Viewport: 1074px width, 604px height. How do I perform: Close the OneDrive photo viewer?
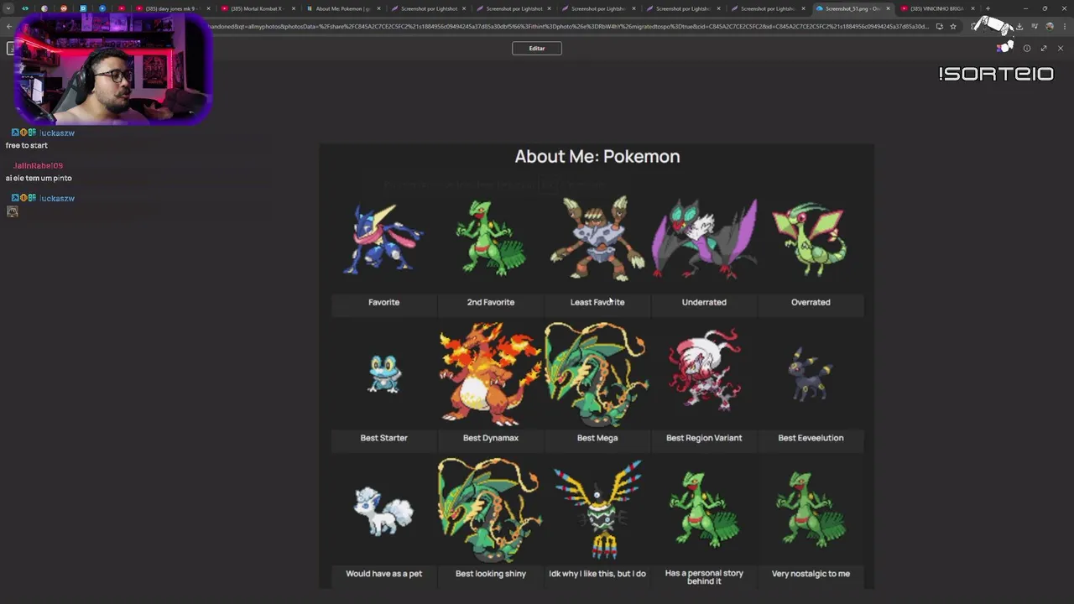click(x=1061, y=48)
